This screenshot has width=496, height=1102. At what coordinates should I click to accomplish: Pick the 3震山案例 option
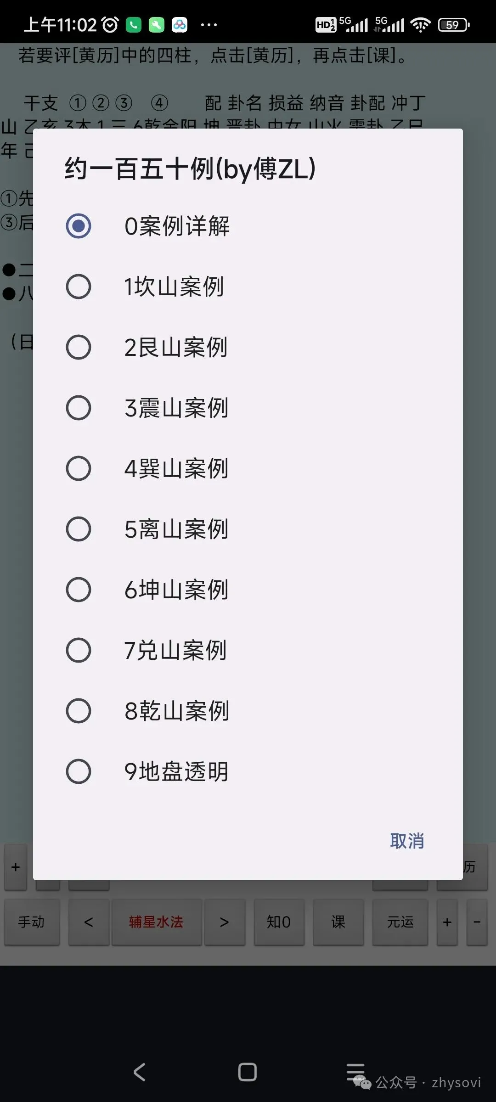click(248, 408)
